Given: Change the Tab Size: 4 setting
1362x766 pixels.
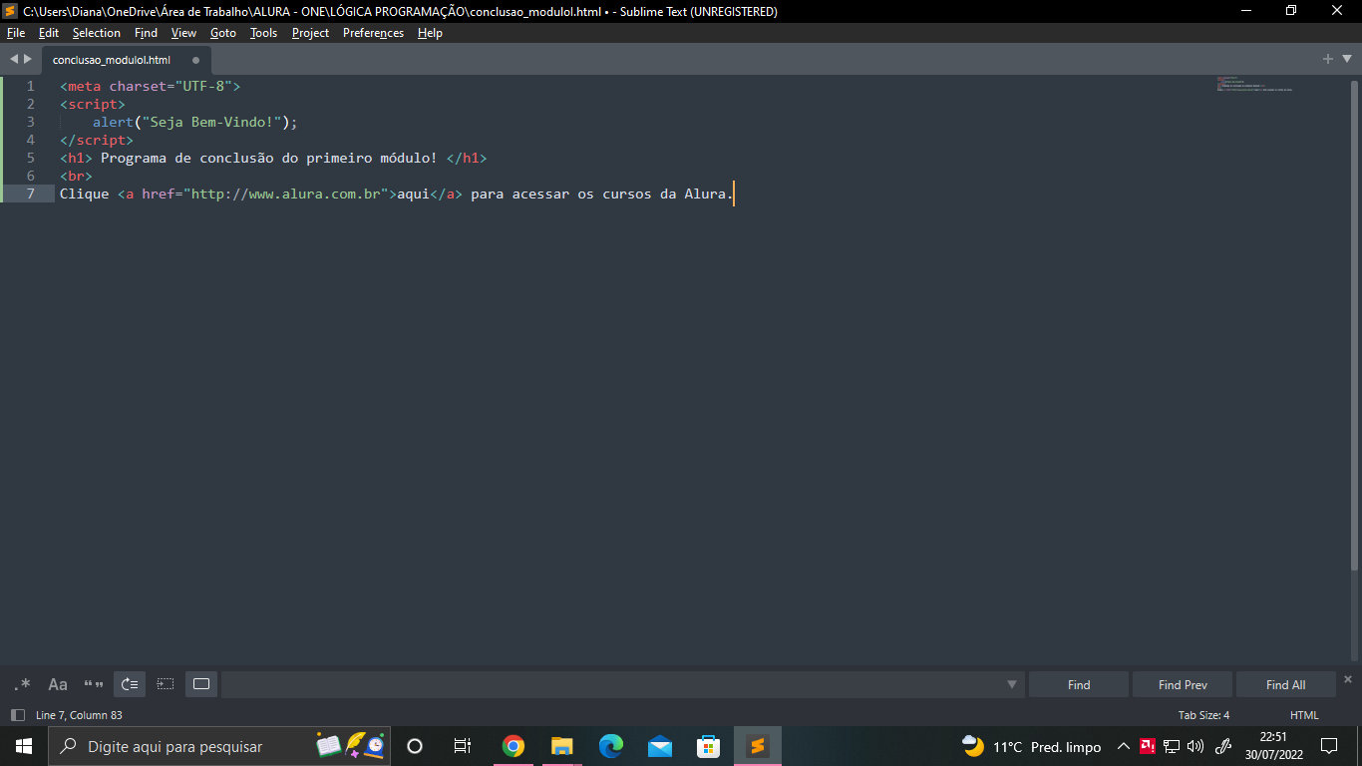Looking at the screenshot, I should coord(1203,715).
